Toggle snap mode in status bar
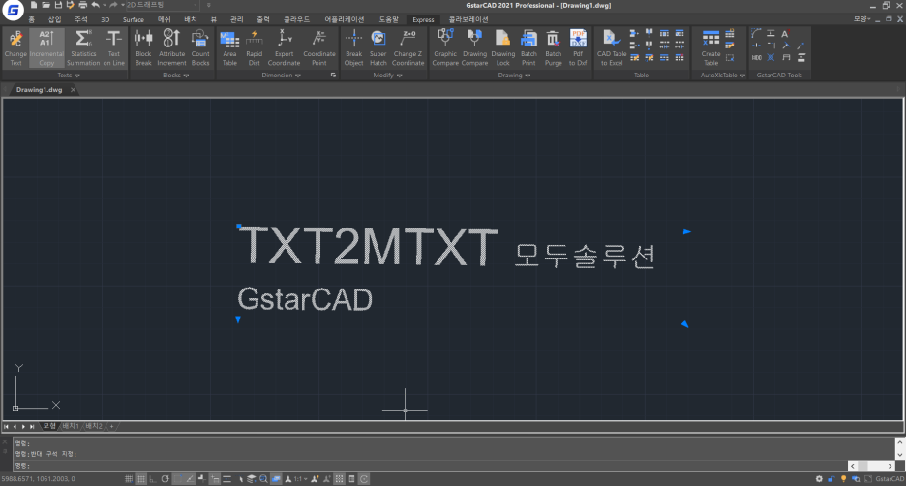This screenshot has height=486, width=906. [x=129, y=479]
